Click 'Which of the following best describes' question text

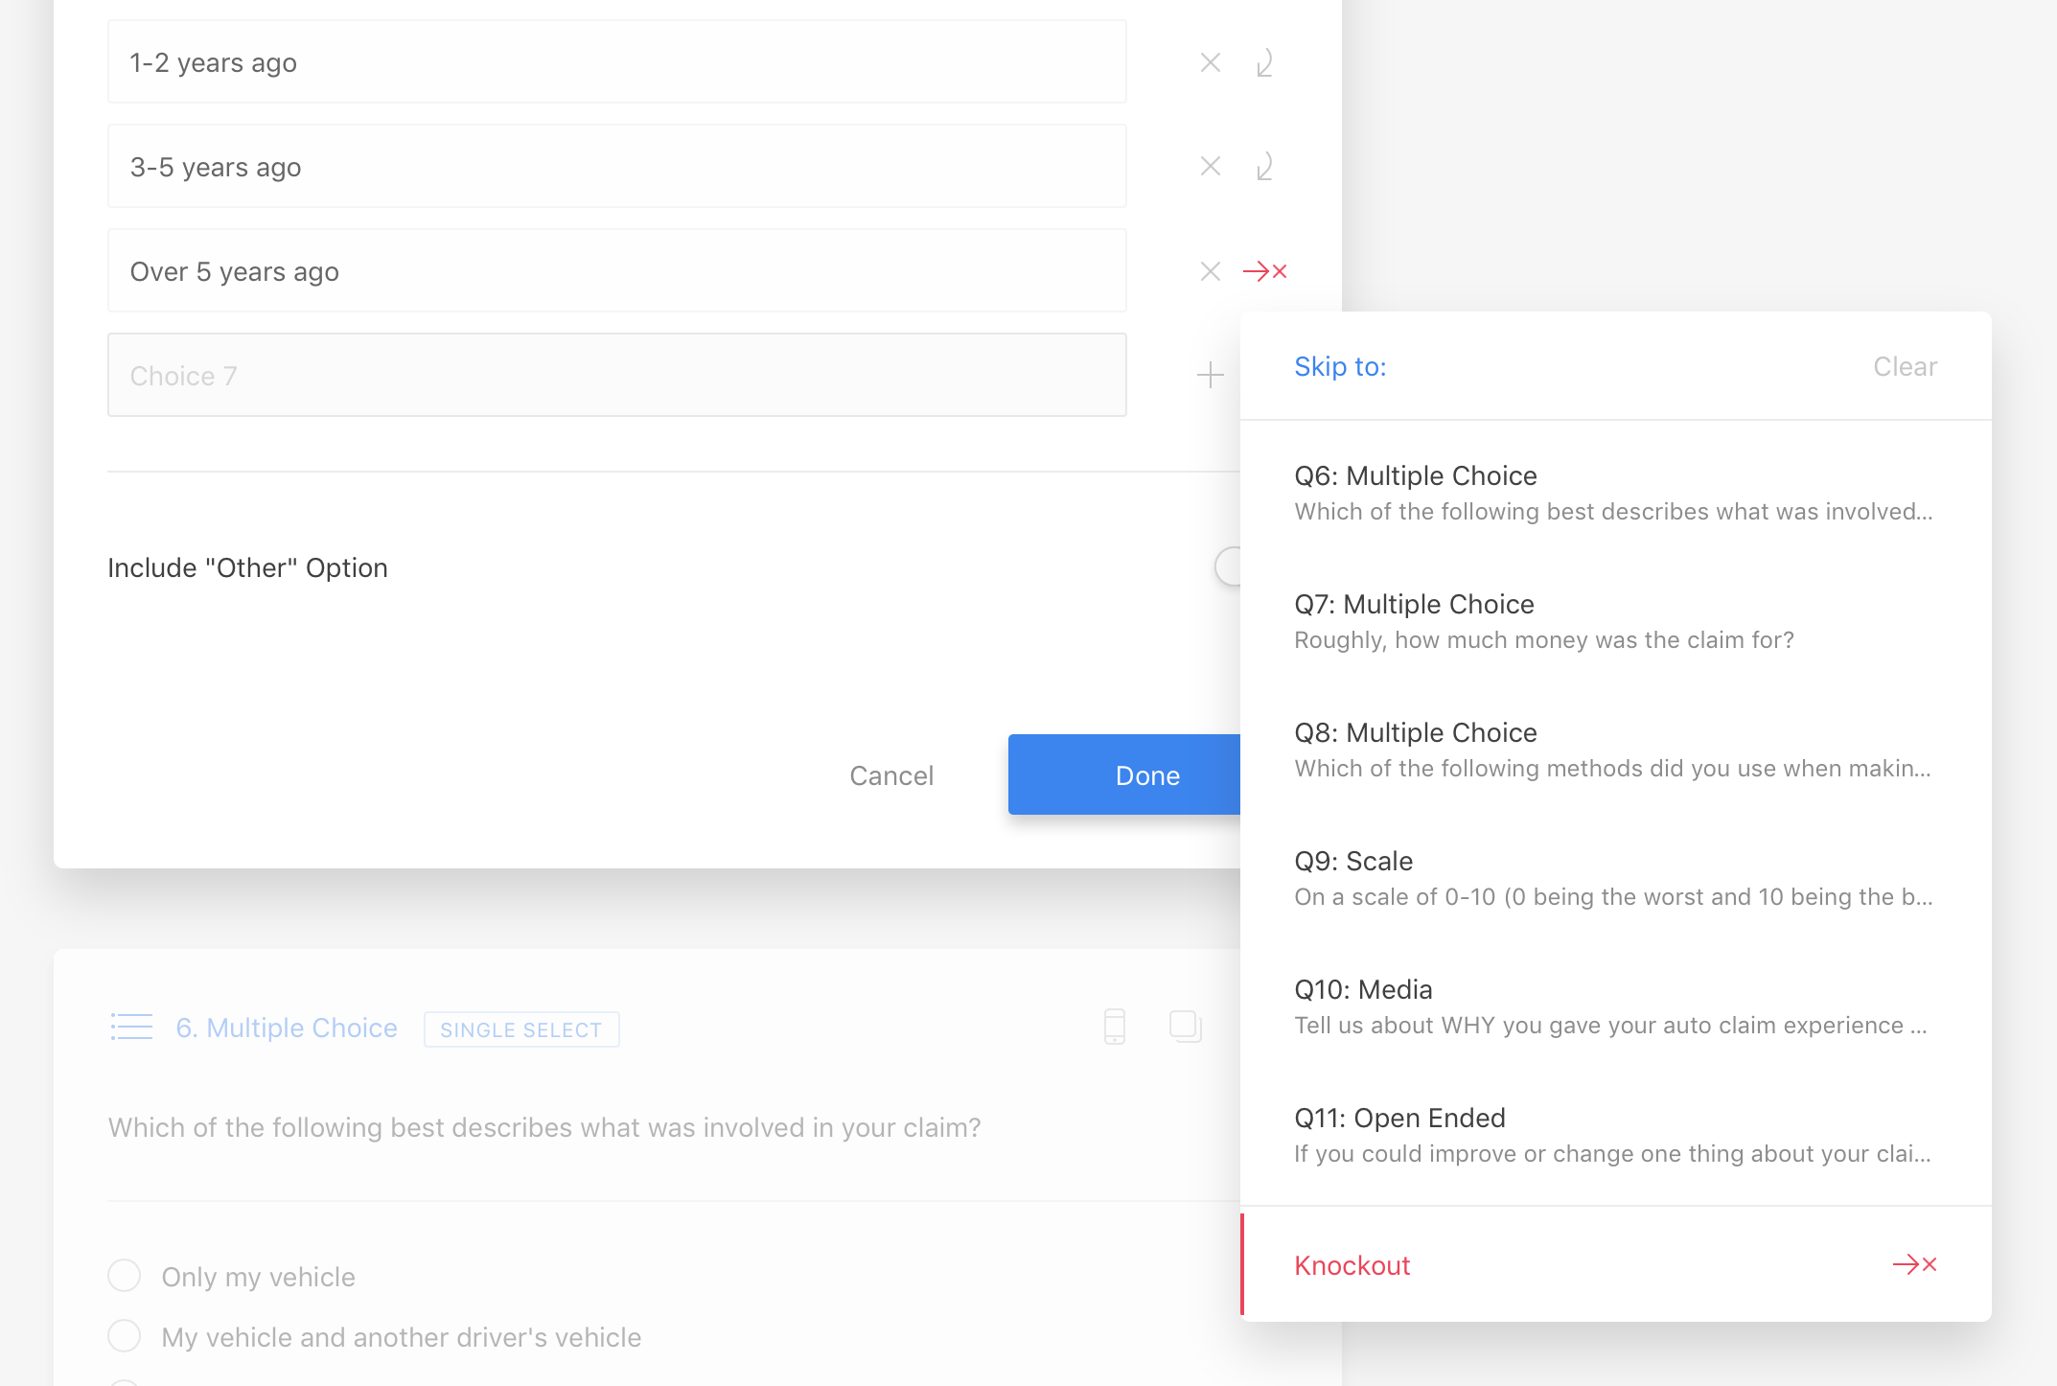544,1127
